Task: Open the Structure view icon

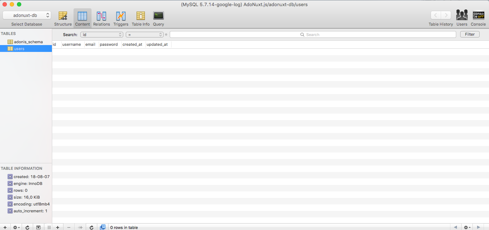Action: point(63,16)
